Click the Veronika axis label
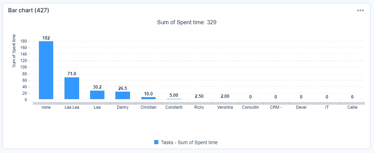The image size is (374, 153). click(225, 107)
